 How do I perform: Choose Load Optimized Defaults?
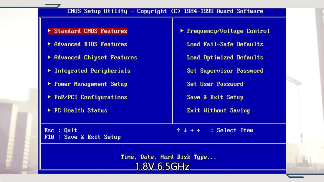point(225,57)
